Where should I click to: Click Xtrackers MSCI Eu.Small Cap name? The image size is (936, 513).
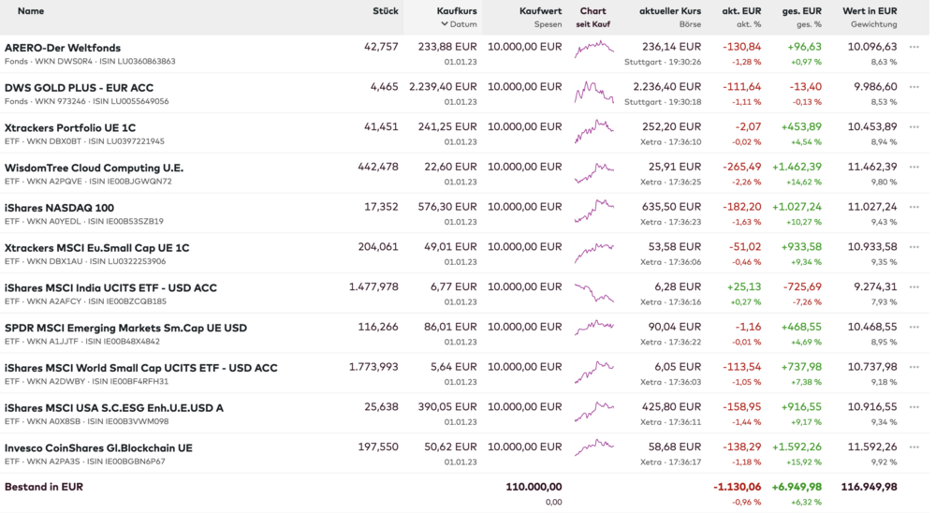click(96, 248)
